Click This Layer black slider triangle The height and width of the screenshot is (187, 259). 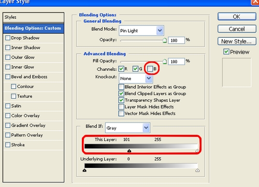point(129,151)
